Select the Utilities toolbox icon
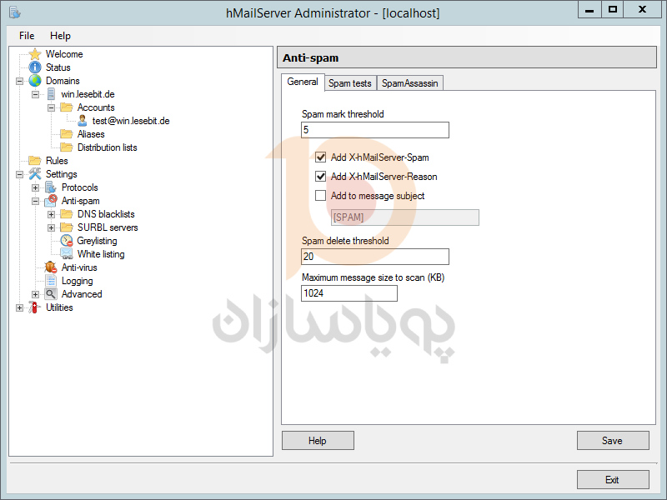The height and width of the screenshot is (500, 667). (x=35, y=307)
